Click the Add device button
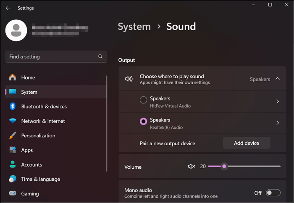Viewport: 294px width, 203px height. (x=246, y=143)
